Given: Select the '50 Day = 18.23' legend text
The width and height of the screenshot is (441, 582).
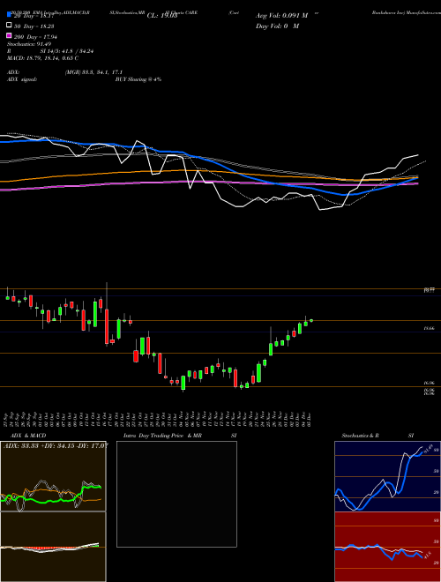Looking at the screenshot, I should pos(35,26).
